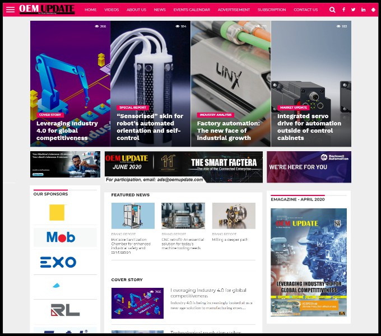Click the small blue sponsor logo

pyautogui.click(x=56, y=286)
